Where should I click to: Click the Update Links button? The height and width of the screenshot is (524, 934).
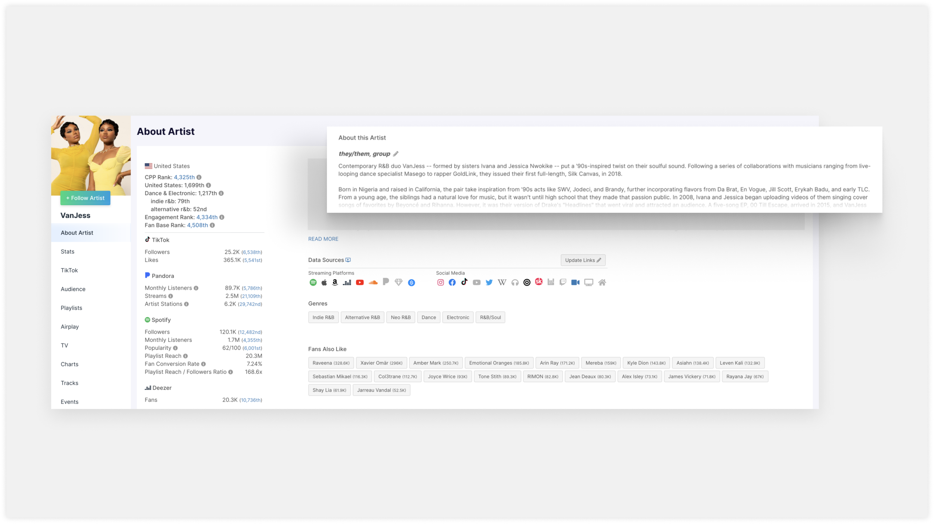click(582, 260)
